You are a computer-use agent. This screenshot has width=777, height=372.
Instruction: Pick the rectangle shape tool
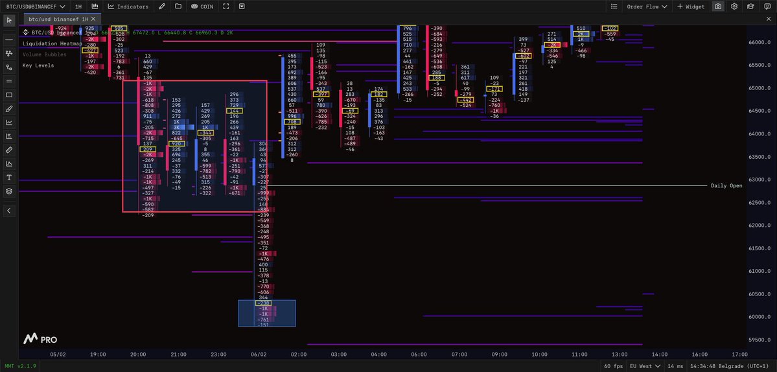tap(9, 95)
